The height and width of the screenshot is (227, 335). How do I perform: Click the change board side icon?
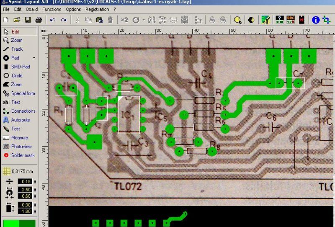pyautogui.click(x=173, y=20)
